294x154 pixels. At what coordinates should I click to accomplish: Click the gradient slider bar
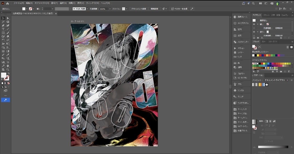click(273, 147)
